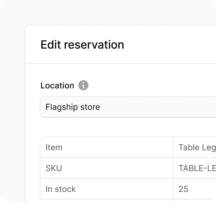The height and width of the screenshot is (202, 216).
Task: Click the in-stock quantity value 25
Action: [x=183, y=189]
